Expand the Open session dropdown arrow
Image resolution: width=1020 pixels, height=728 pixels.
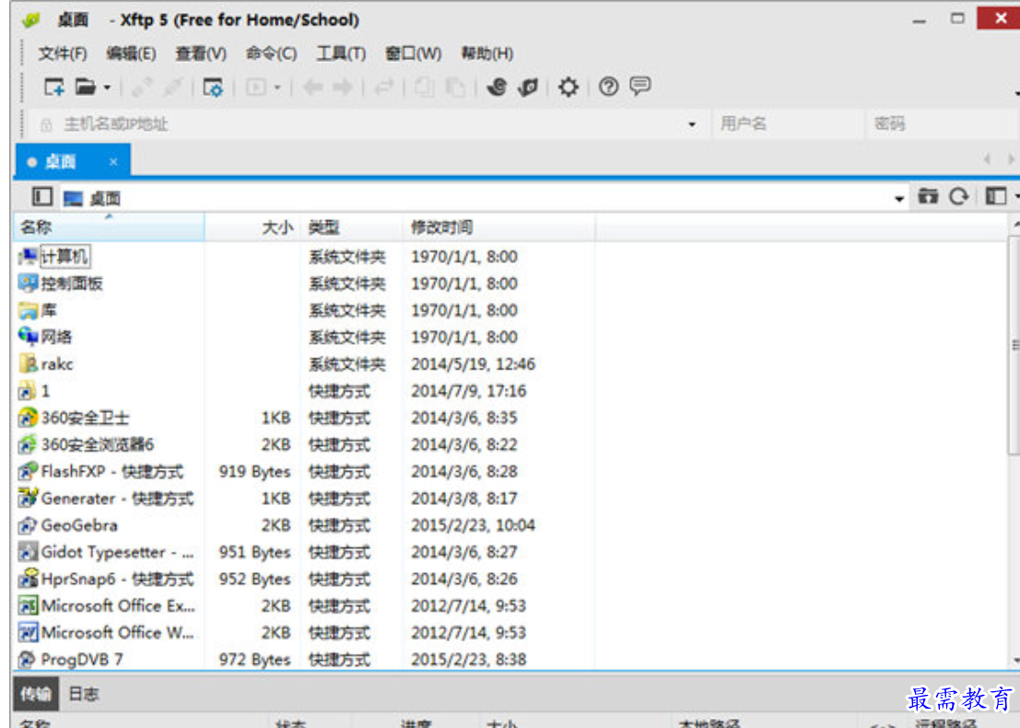click(107, 88)
